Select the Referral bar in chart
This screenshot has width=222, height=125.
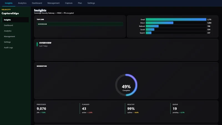tap(152, 26)
